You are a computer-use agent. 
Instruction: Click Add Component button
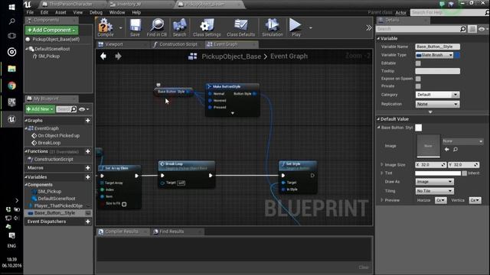tap(51, 30)
